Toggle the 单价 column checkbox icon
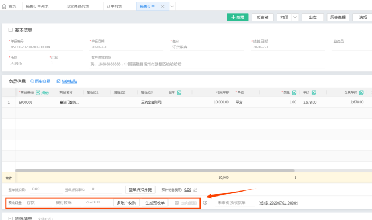Viewport: 372px width, 220px height. pos(314,92)
